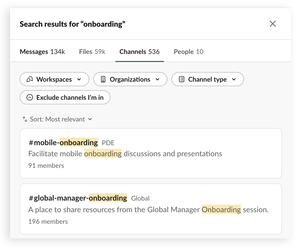
Task: Close the search results panel
Action: click(x=273, y=24)
